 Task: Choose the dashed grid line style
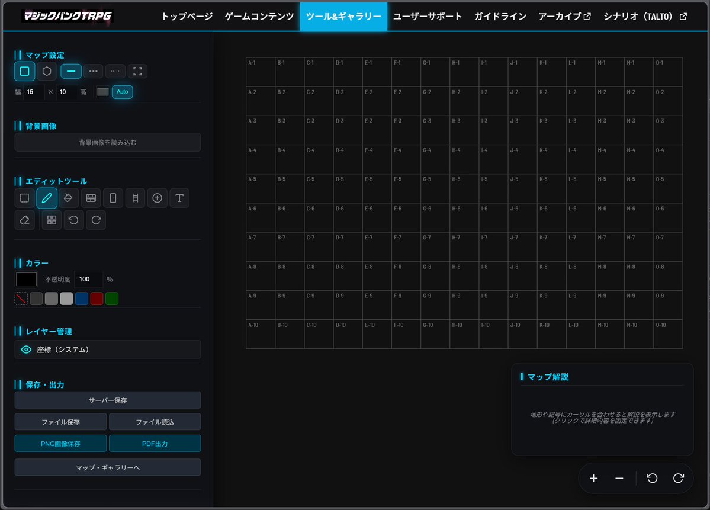coord(94,71)
